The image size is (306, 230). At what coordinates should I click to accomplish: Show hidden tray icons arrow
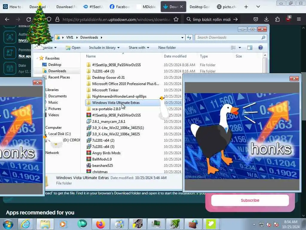click(x=254, y=225)
